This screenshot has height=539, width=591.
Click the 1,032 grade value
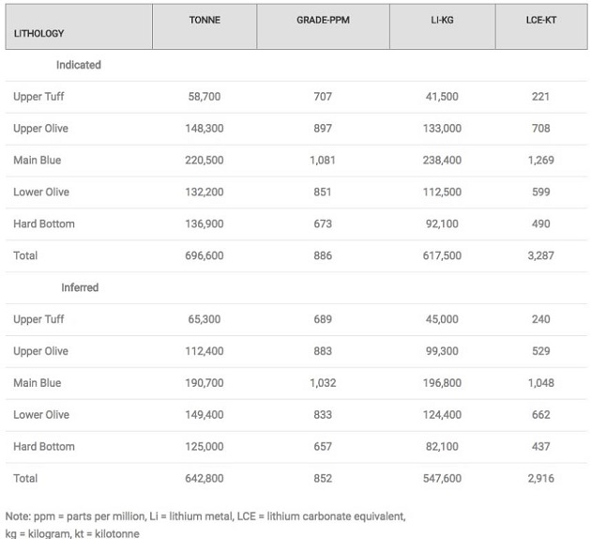pyautogui.click(x=323, y=383)
